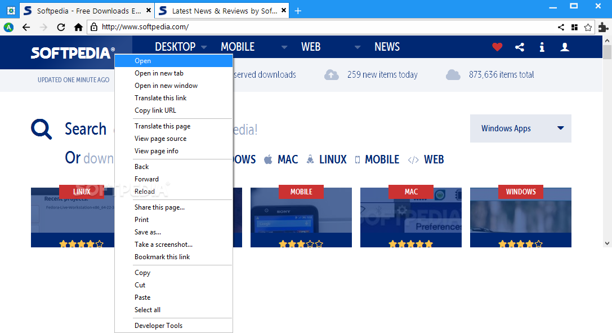Viewport: 612px width, 333px height.
Task: Click the forward arrow button
Action: coord(43,27)
